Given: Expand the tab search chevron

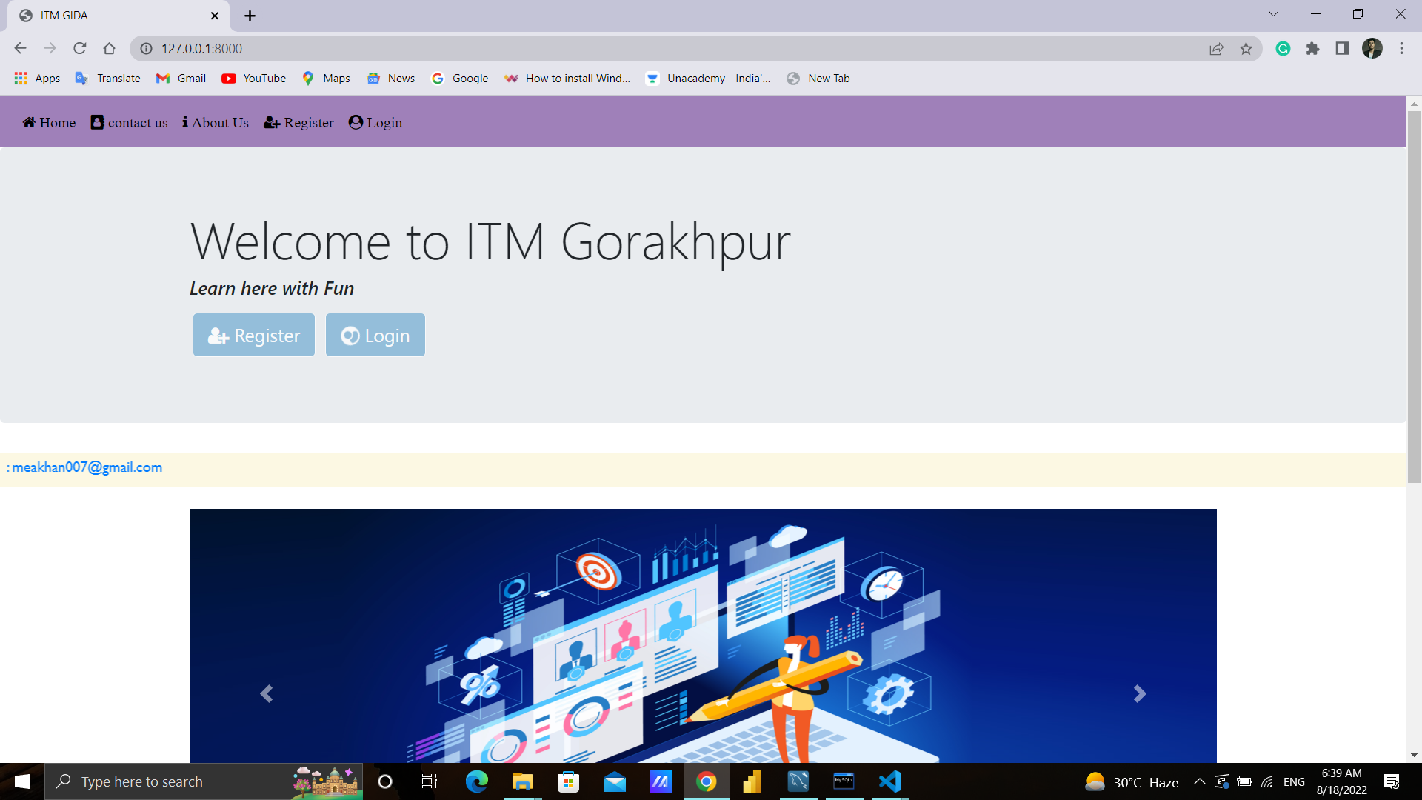Looking at the screenshot, I should pos(1272,13).
